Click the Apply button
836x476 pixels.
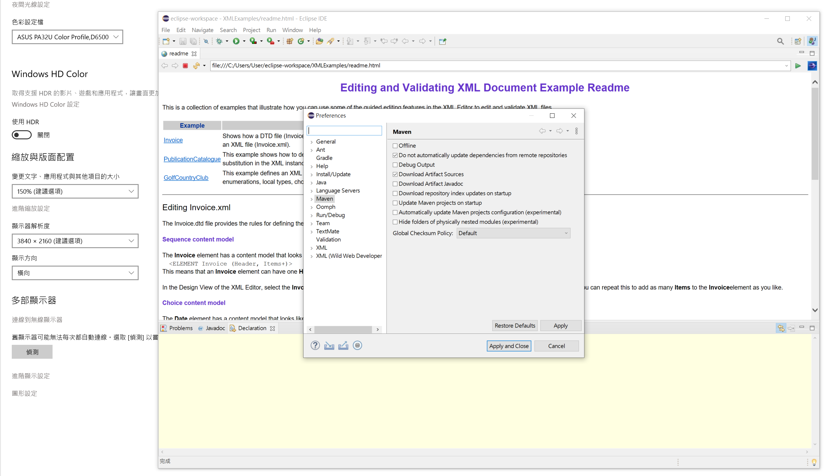point(560,325)
